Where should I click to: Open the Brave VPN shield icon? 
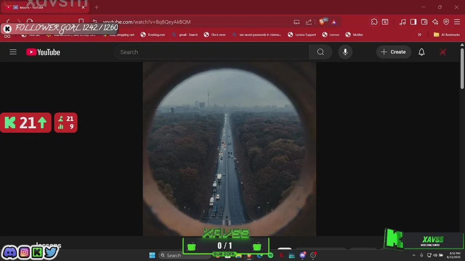point(446,22)
